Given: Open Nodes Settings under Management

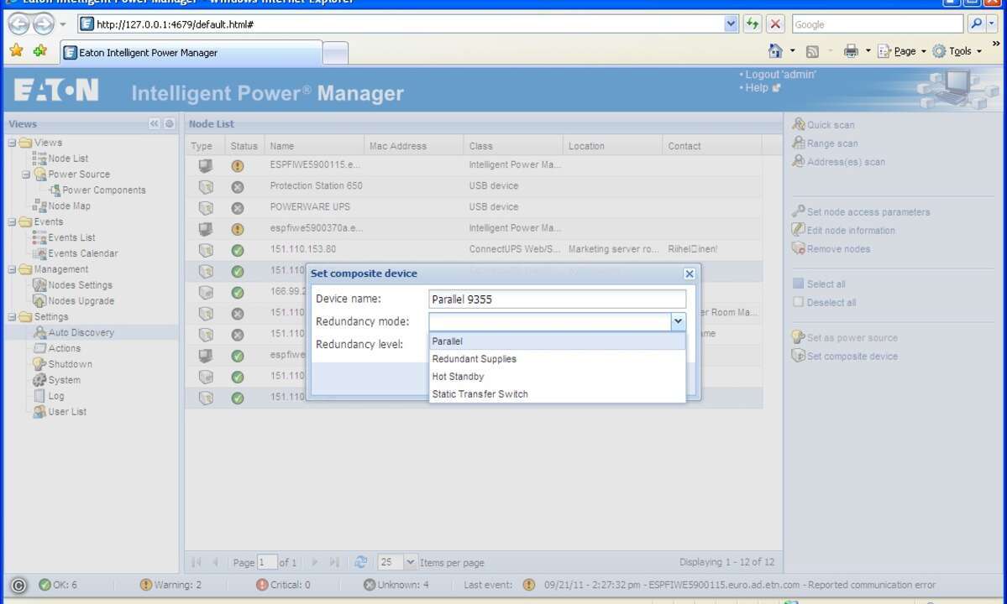Looking at the screenshot, I should point(81,284).
